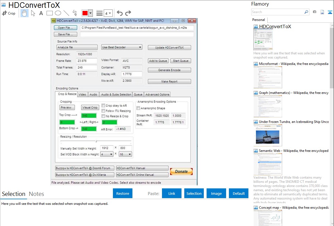334x226 pixels.
Task: Select the straight line tool
Action: pos(66,13)
